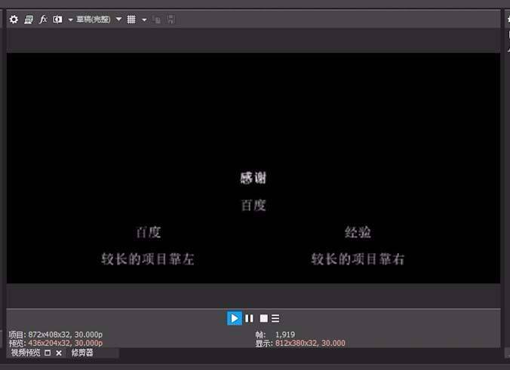The width and height of the screenshot is (510, 370).
Task: Click the 预览: 436x204x32, 30.000p text
Action: (56, 343)
